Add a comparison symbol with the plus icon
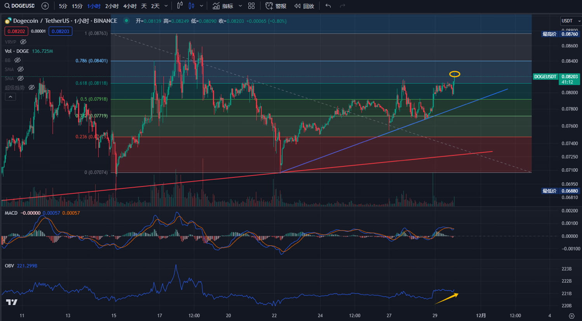 click(x=45, y=6)
